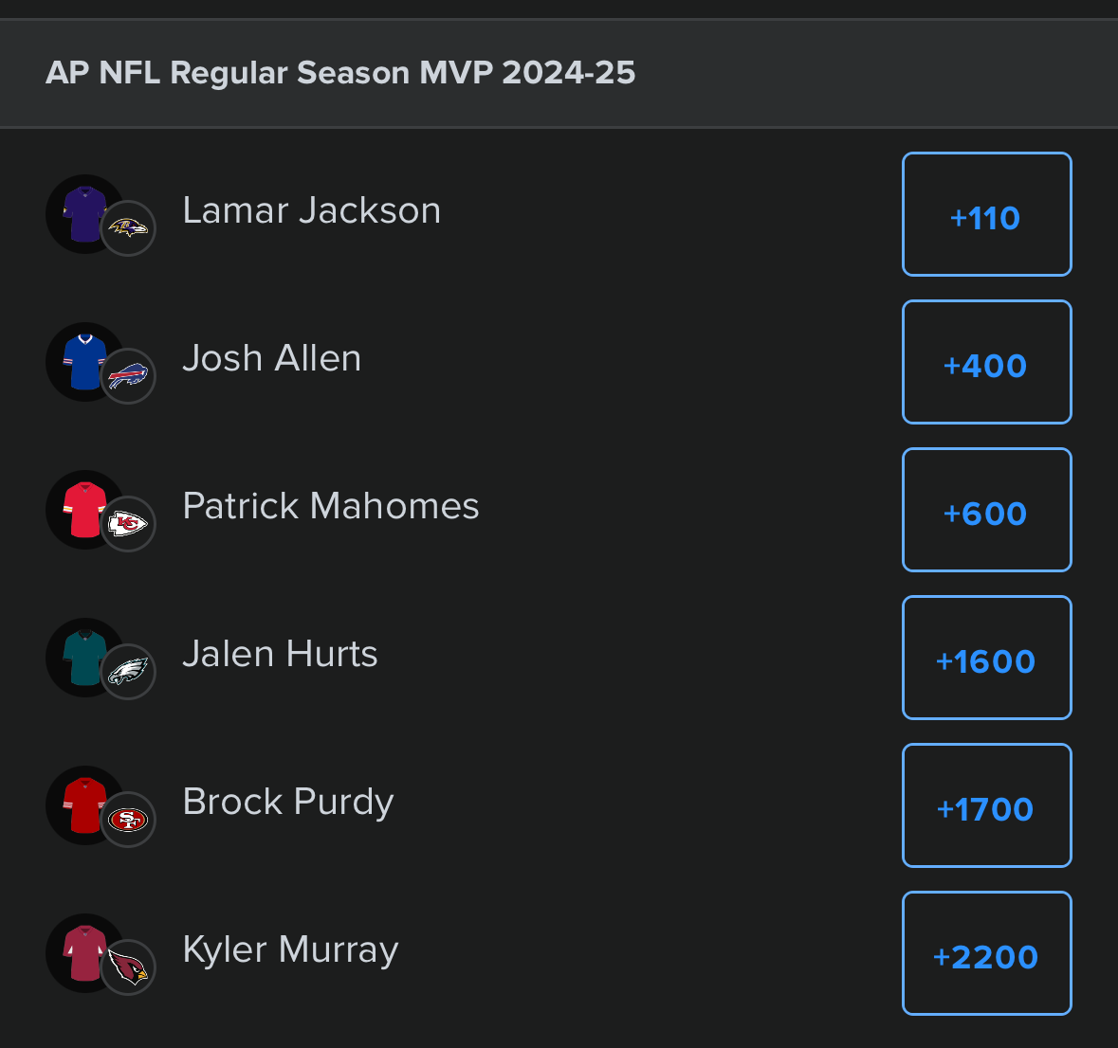The width and height of the screenshot is (1118, 1048).
Task: Click the San Francisco 49ers logo
Action: (x=128, y=820)
